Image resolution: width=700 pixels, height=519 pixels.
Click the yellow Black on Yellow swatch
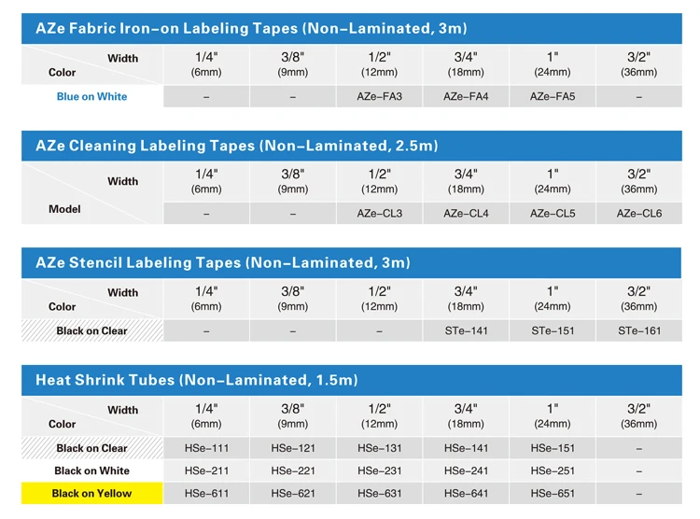click(92, 494)
